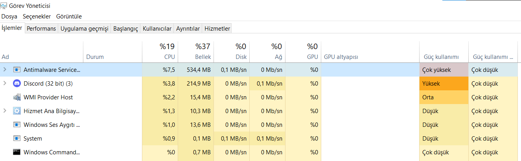Sort by Güç kullanımı column header
Viewport: 521px width, 161px height.
pyautogui.click(x=441, y=57)
